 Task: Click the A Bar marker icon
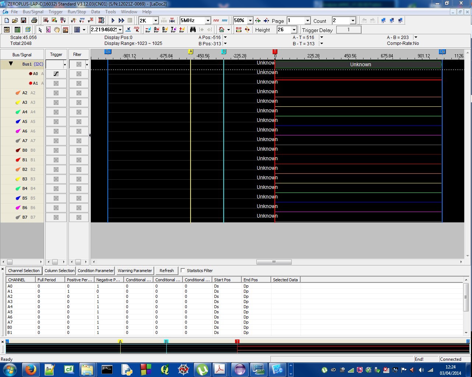coord(157,30)
